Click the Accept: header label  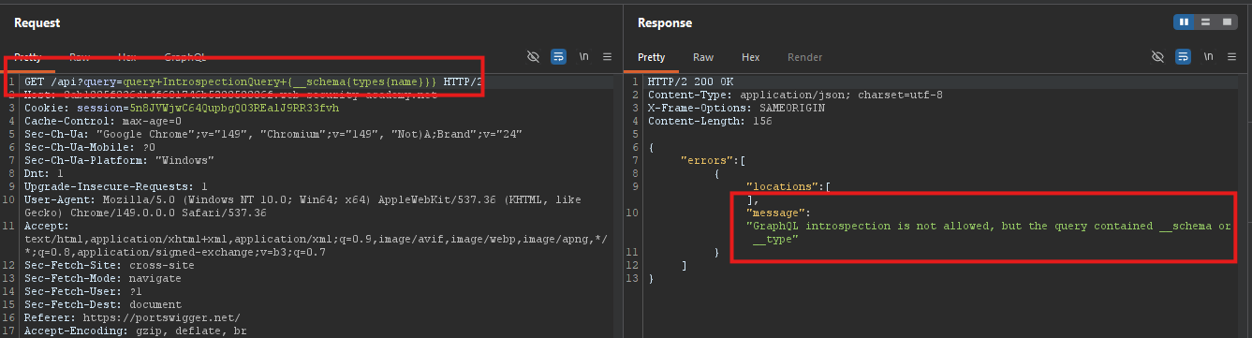click(46, 226)
